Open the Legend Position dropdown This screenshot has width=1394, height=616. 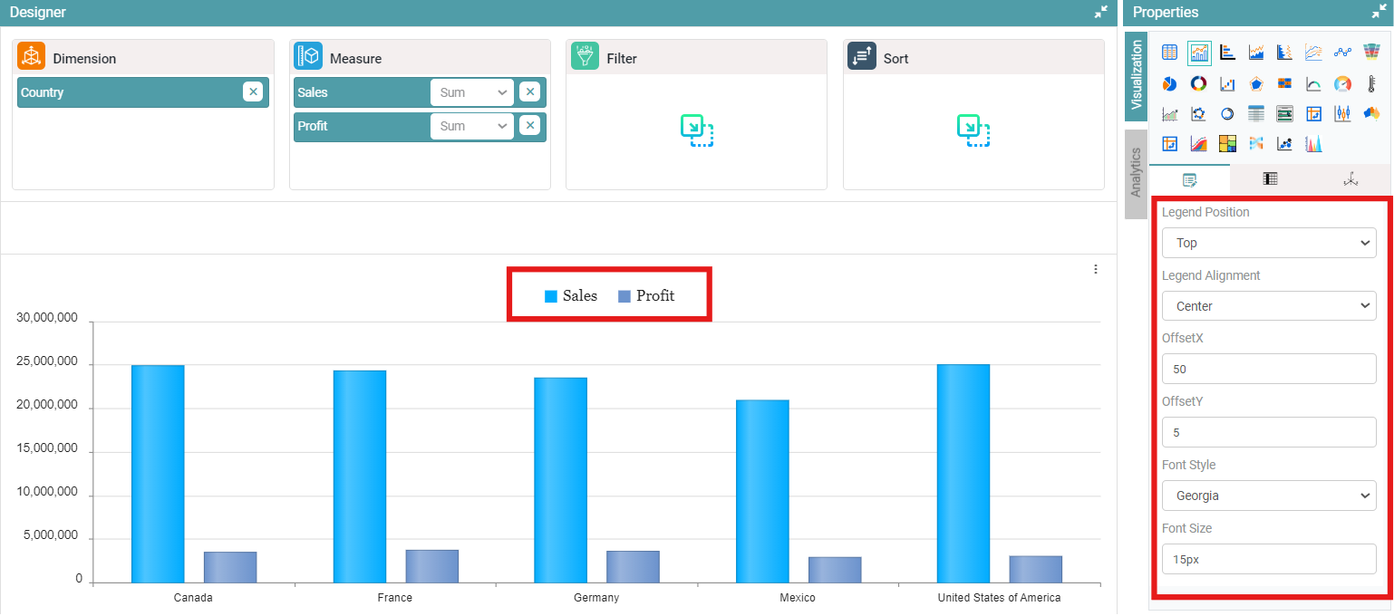[1268, 243]
